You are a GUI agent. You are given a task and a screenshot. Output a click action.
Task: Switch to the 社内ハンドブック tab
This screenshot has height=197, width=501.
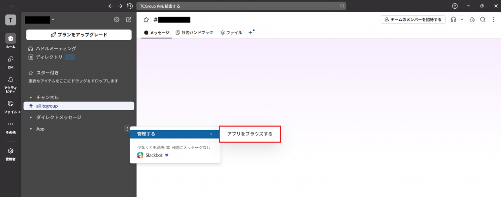pos(194,33)
